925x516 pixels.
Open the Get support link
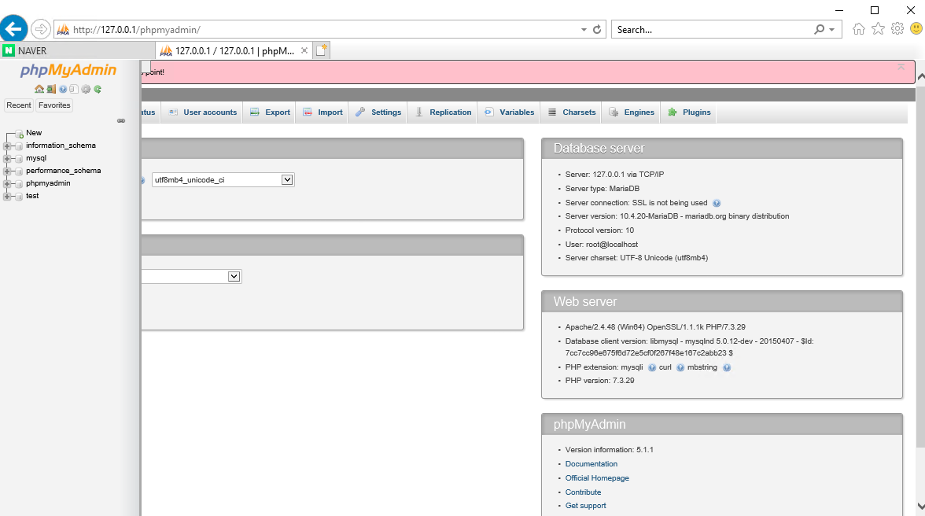click(x=585, y=506)
